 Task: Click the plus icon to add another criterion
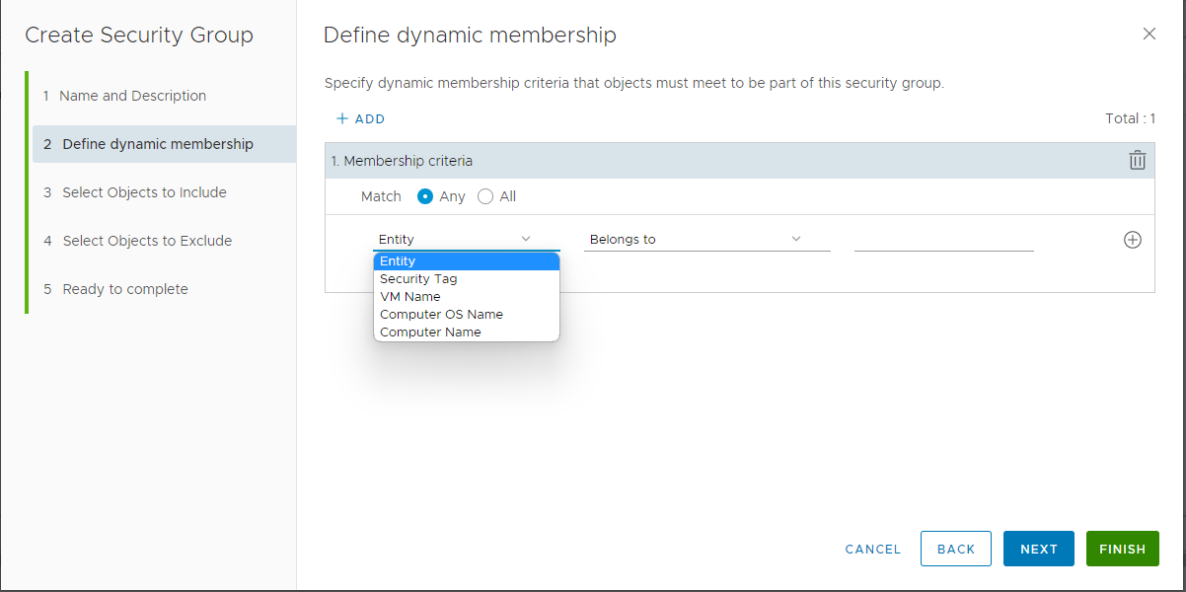pyautogui.click(x=1132, y=239)
